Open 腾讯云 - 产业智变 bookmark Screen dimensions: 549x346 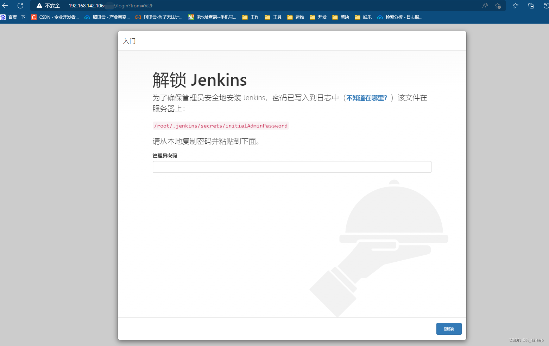[107, 17]
